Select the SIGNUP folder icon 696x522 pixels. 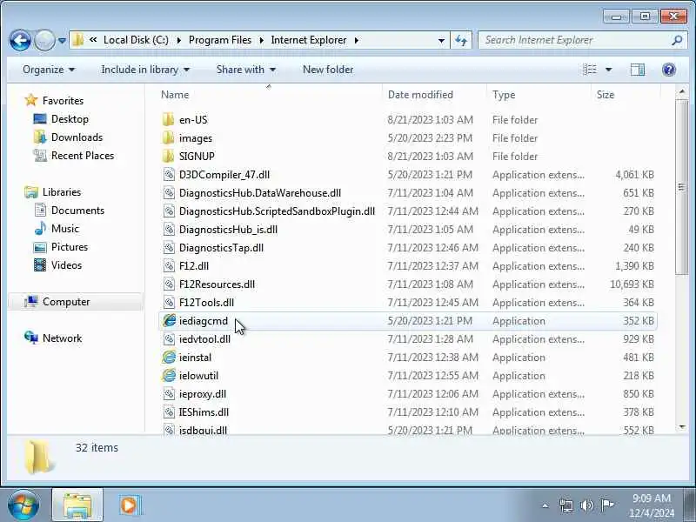(168, 157)
